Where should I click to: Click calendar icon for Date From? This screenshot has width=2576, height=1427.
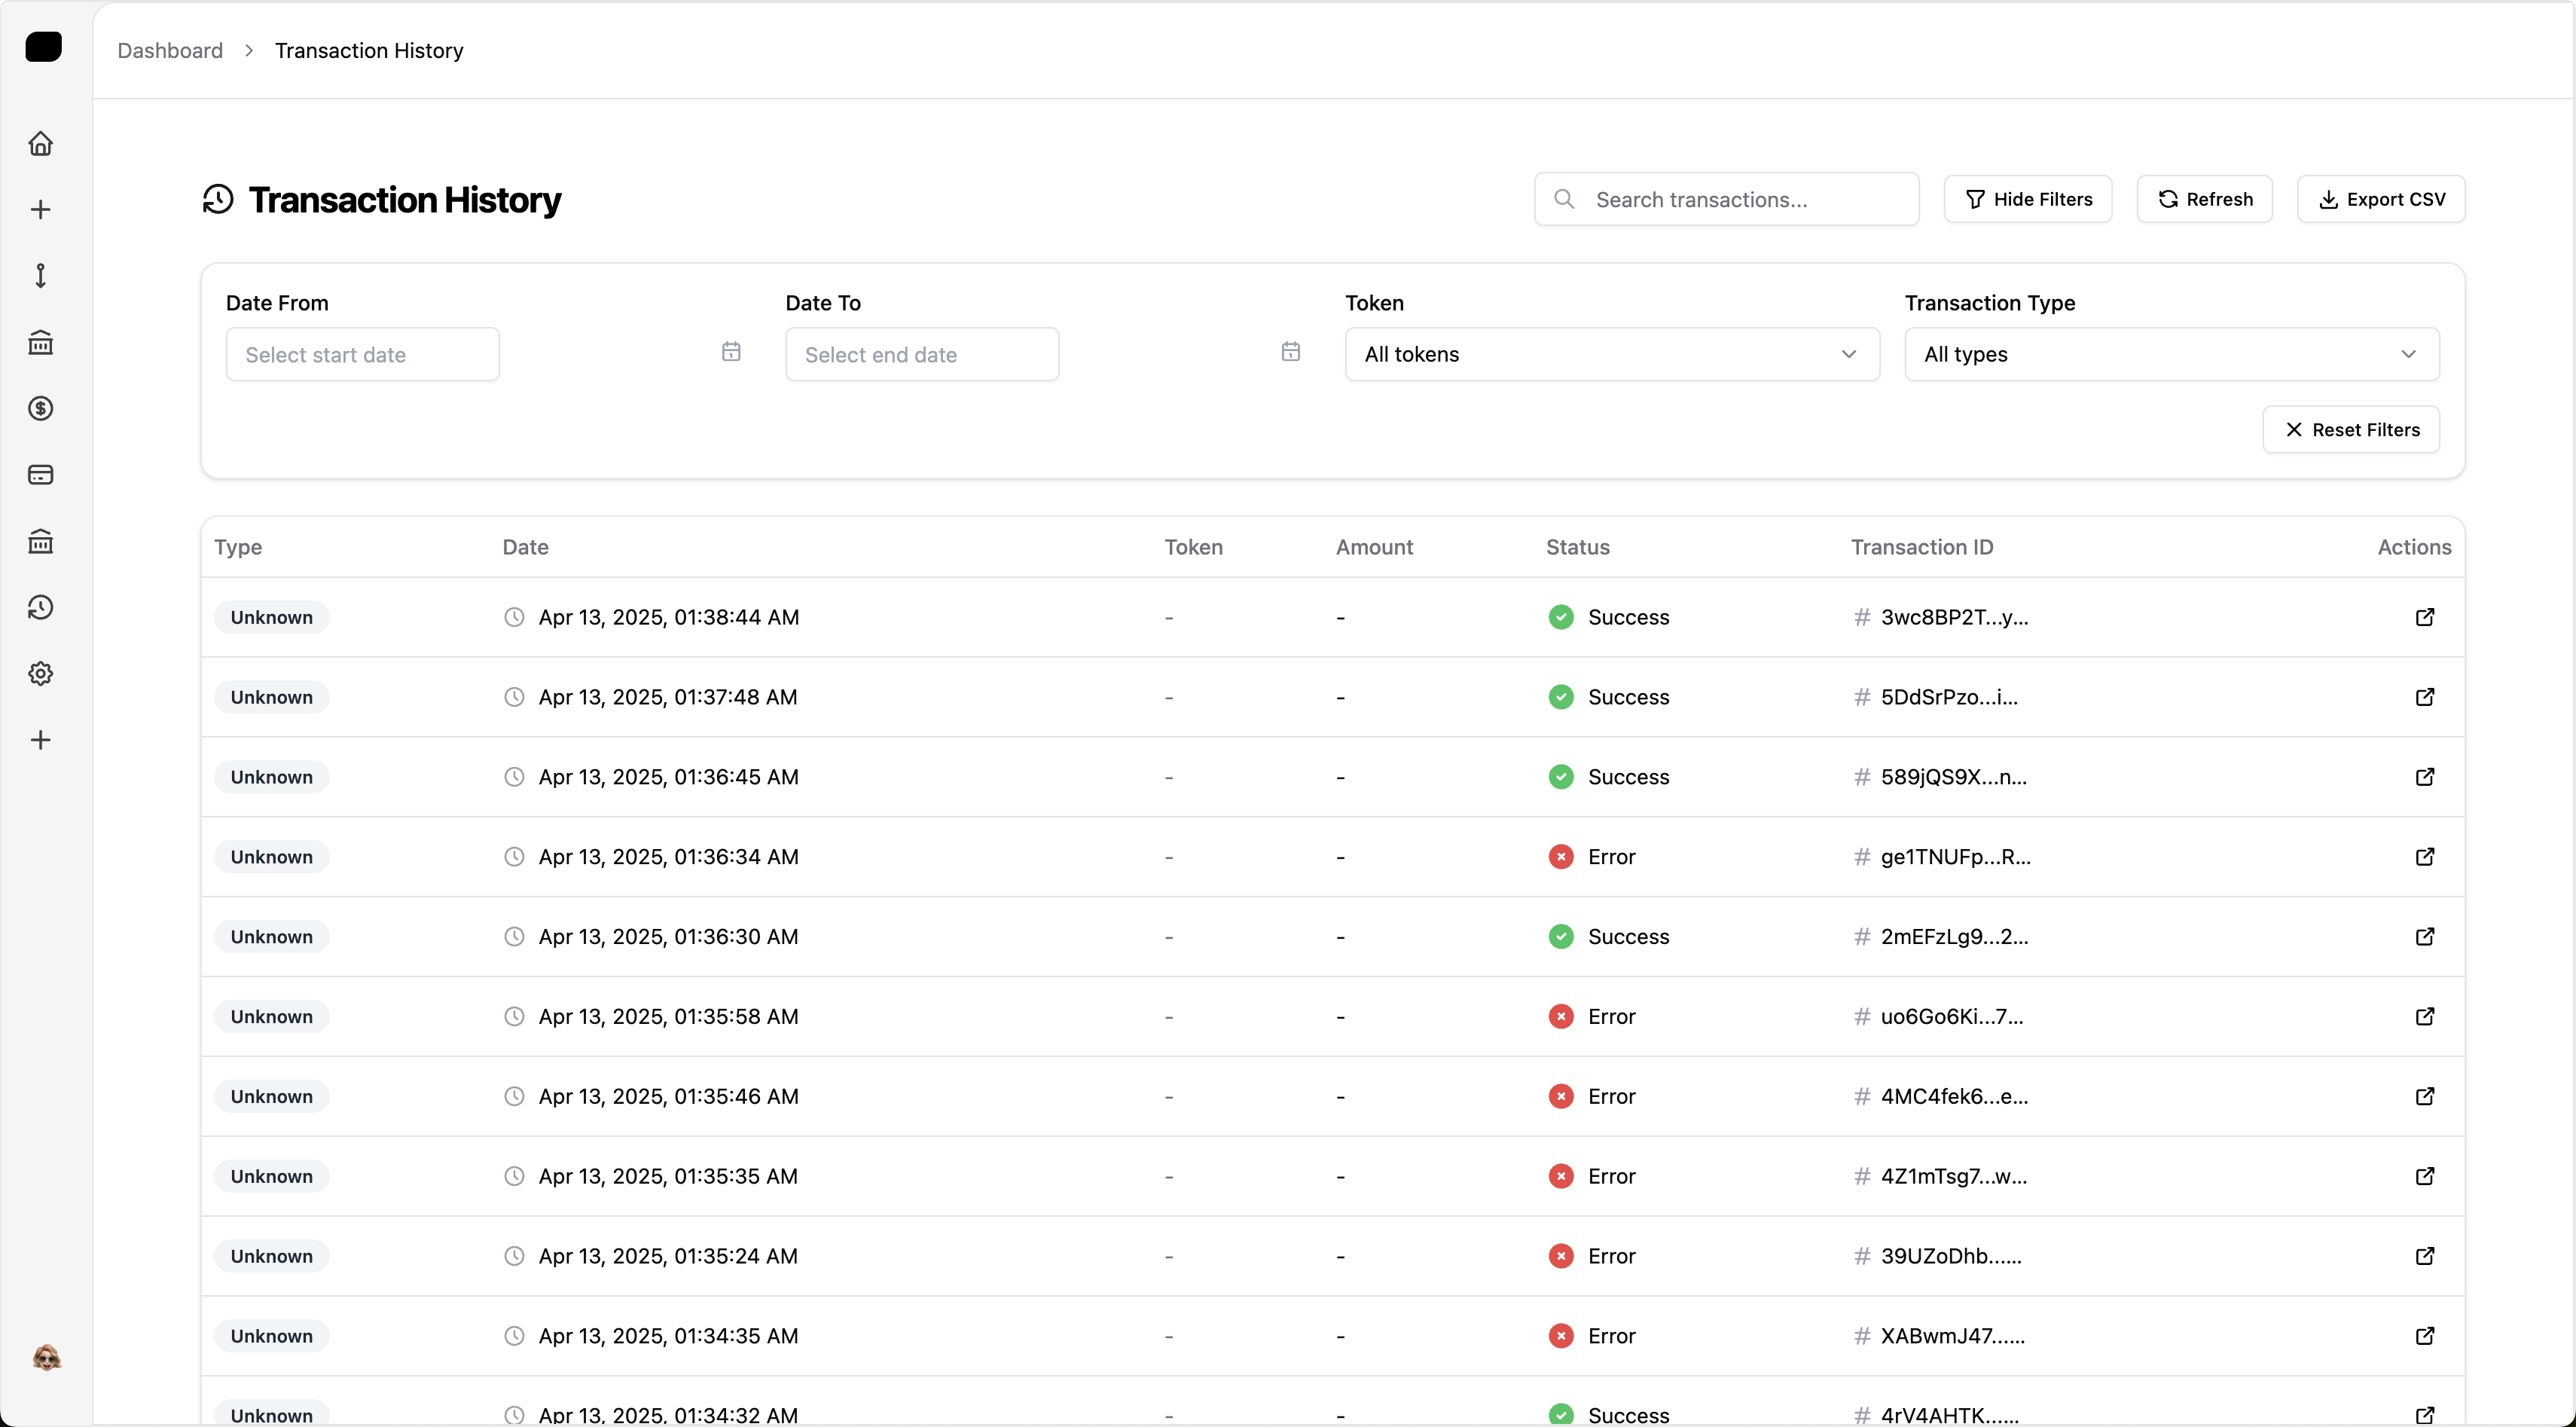click(731, 352)
